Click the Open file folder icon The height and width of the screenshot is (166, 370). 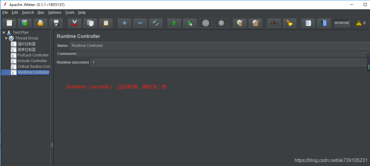40,23
